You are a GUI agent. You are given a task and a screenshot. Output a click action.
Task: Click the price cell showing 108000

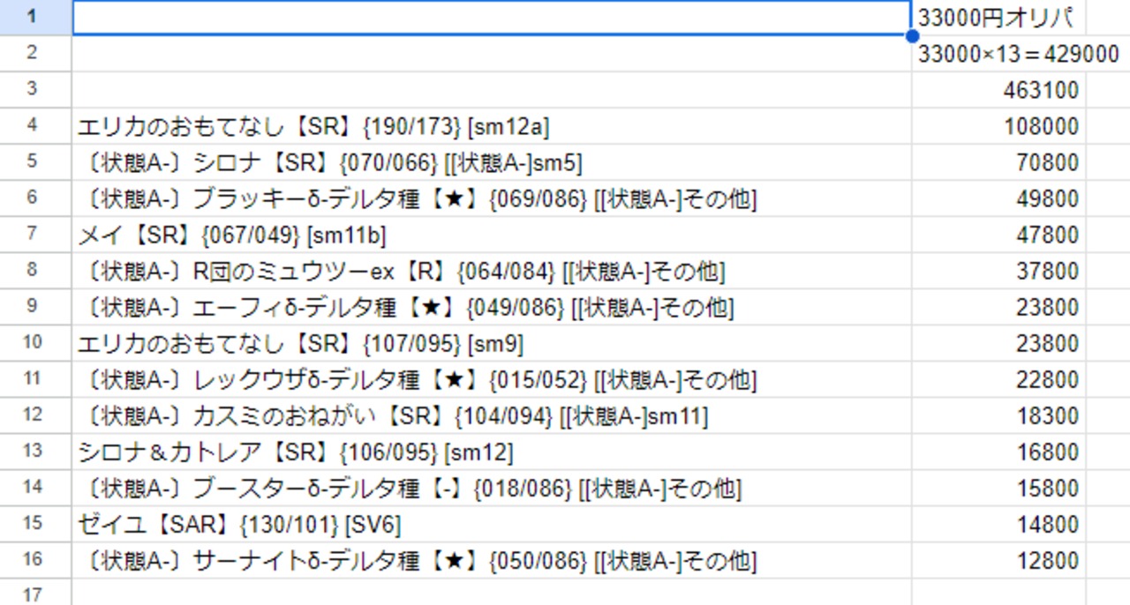coord(998,127)
